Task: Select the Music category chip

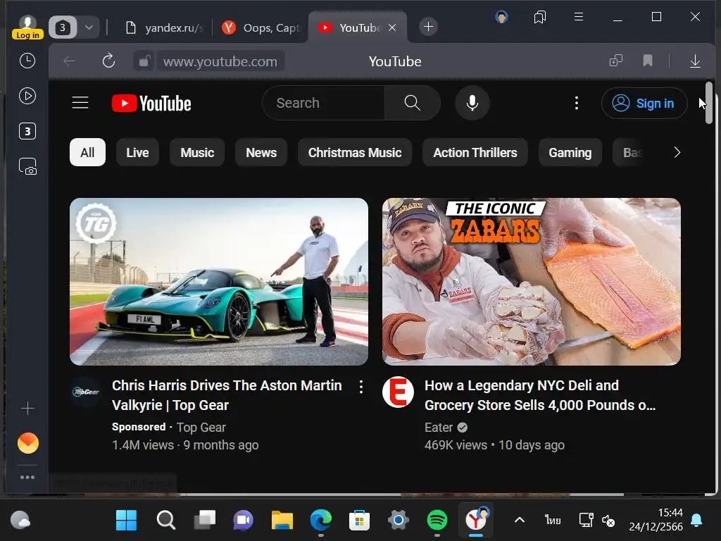Action: [197, 152]
